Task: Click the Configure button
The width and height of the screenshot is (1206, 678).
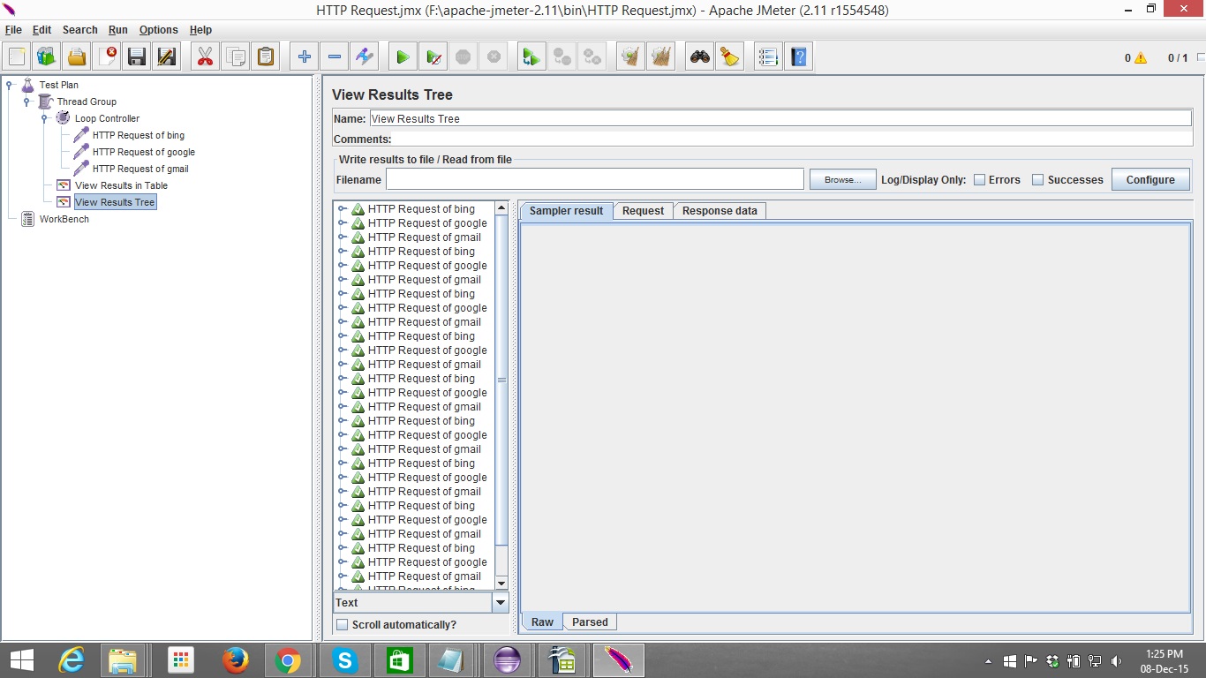Action: coord(1150,180)
